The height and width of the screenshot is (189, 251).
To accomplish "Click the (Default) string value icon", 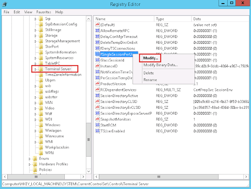I will [97, 25].
